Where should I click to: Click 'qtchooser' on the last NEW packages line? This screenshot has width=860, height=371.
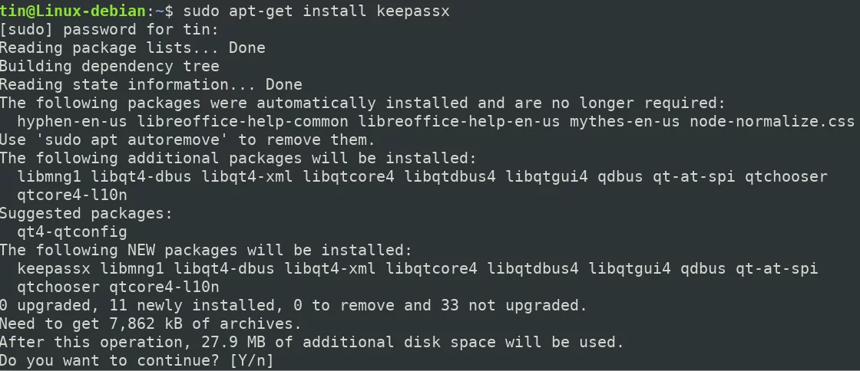58,287
